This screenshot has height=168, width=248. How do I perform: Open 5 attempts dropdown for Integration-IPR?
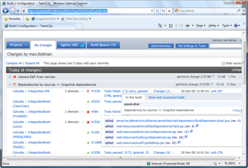coord(83,91)
